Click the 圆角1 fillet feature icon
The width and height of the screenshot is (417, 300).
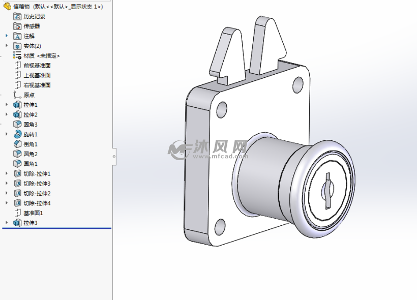(17, 164)
